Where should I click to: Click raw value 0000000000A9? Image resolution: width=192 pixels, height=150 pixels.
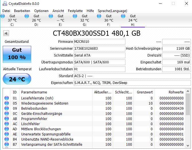tap(172, 113)
